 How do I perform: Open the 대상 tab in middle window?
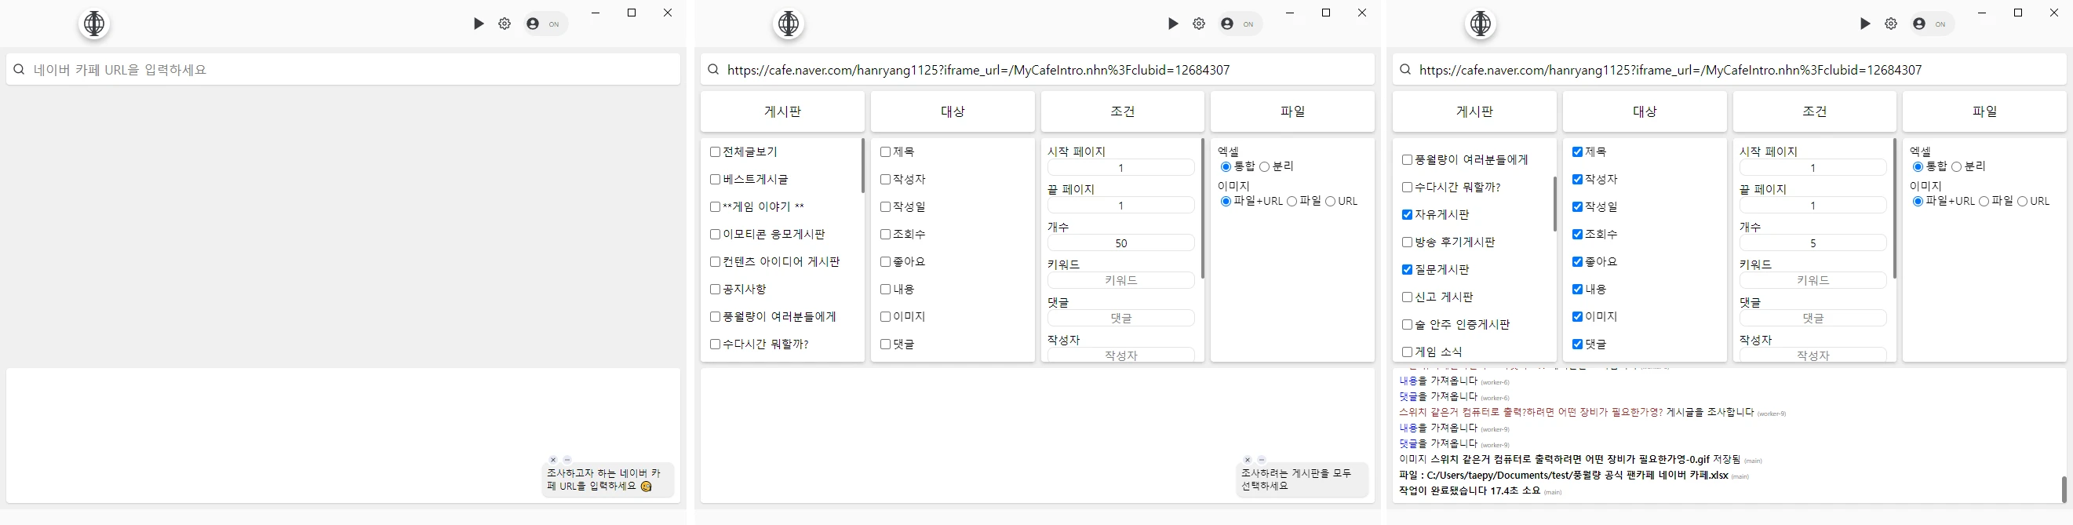[953, 111]
